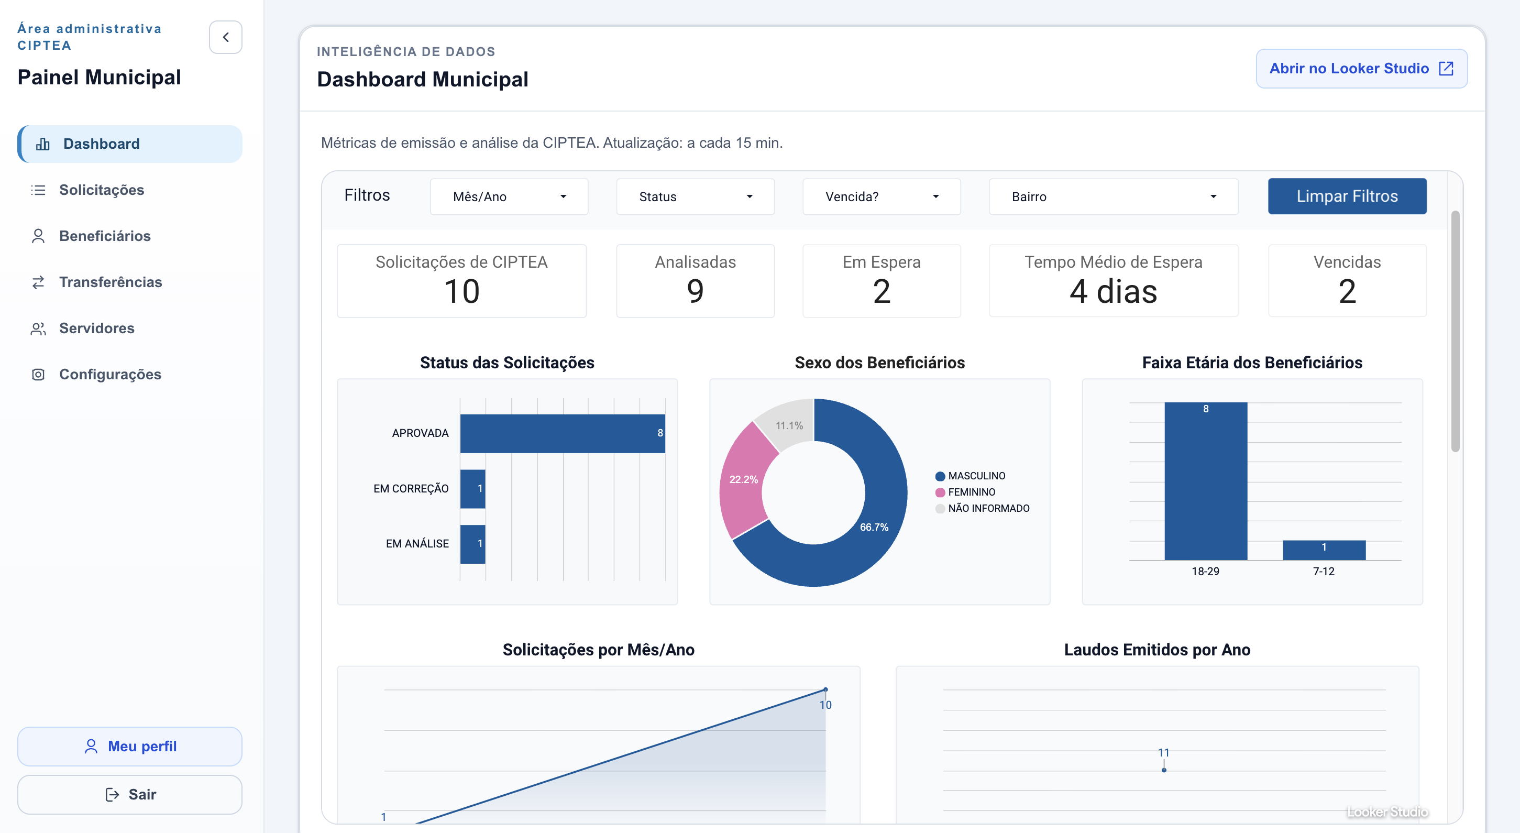Toggle the FEMININO legend entry

971,492
